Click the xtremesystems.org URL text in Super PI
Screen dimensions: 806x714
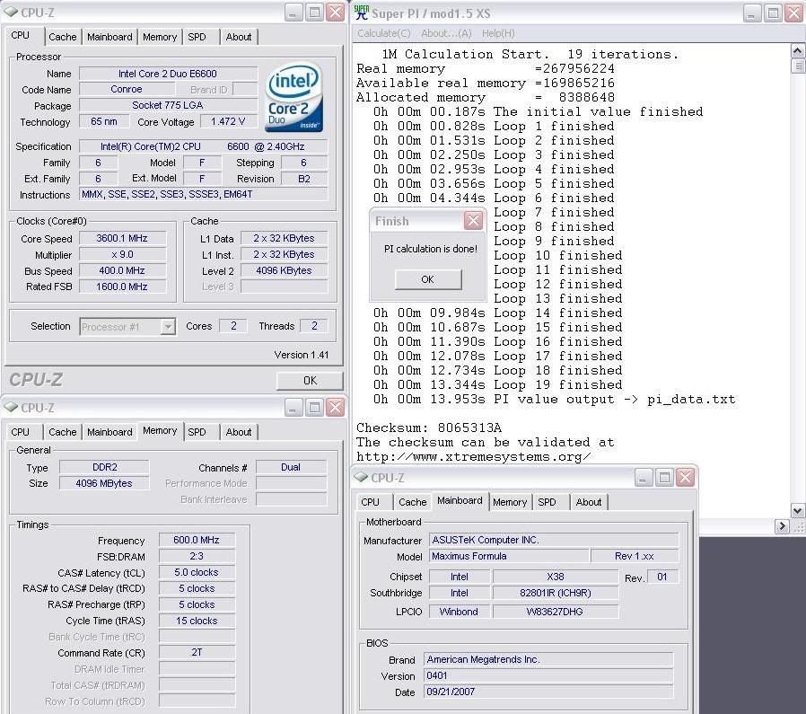[473, 457]
